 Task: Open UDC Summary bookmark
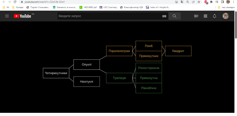[x=108, y=7]
